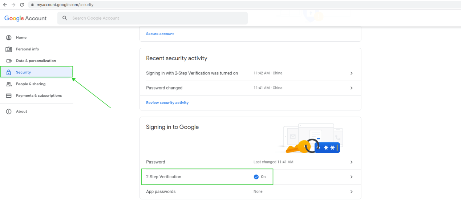Click the Search Google Account field
The height and width of the screenshot is (203, 461).
click(153, 18)
